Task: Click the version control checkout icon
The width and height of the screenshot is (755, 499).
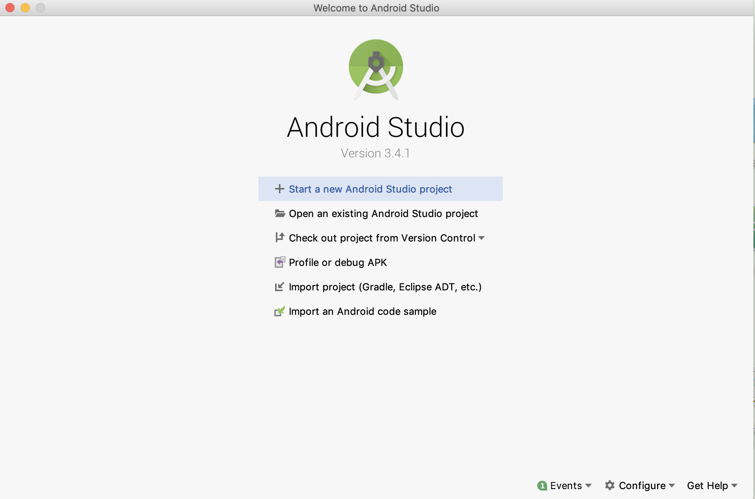Action: pyautogui.click(x=280, y=237)
